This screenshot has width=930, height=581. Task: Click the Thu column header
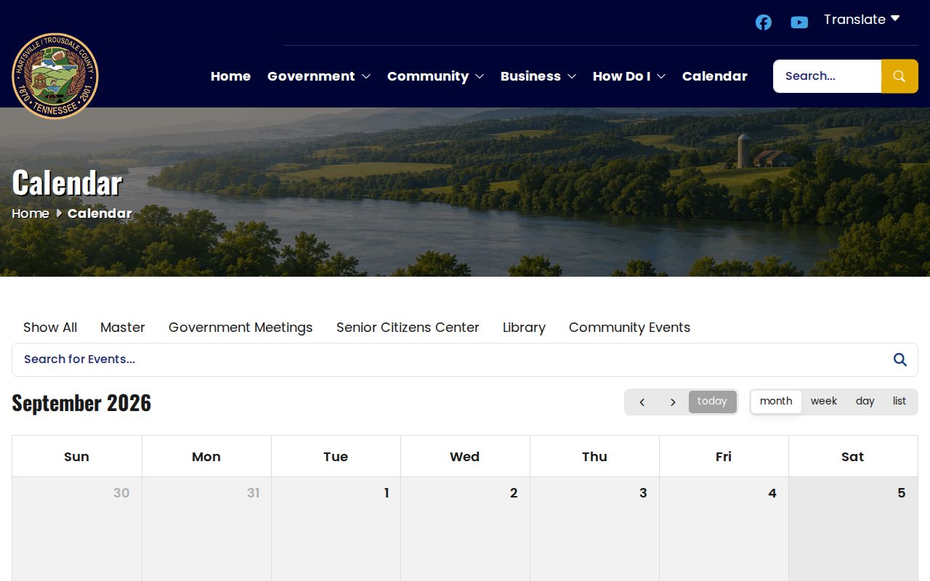594,457
